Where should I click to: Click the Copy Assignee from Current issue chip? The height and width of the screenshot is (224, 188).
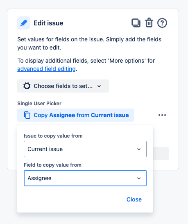tap(76, 115)
